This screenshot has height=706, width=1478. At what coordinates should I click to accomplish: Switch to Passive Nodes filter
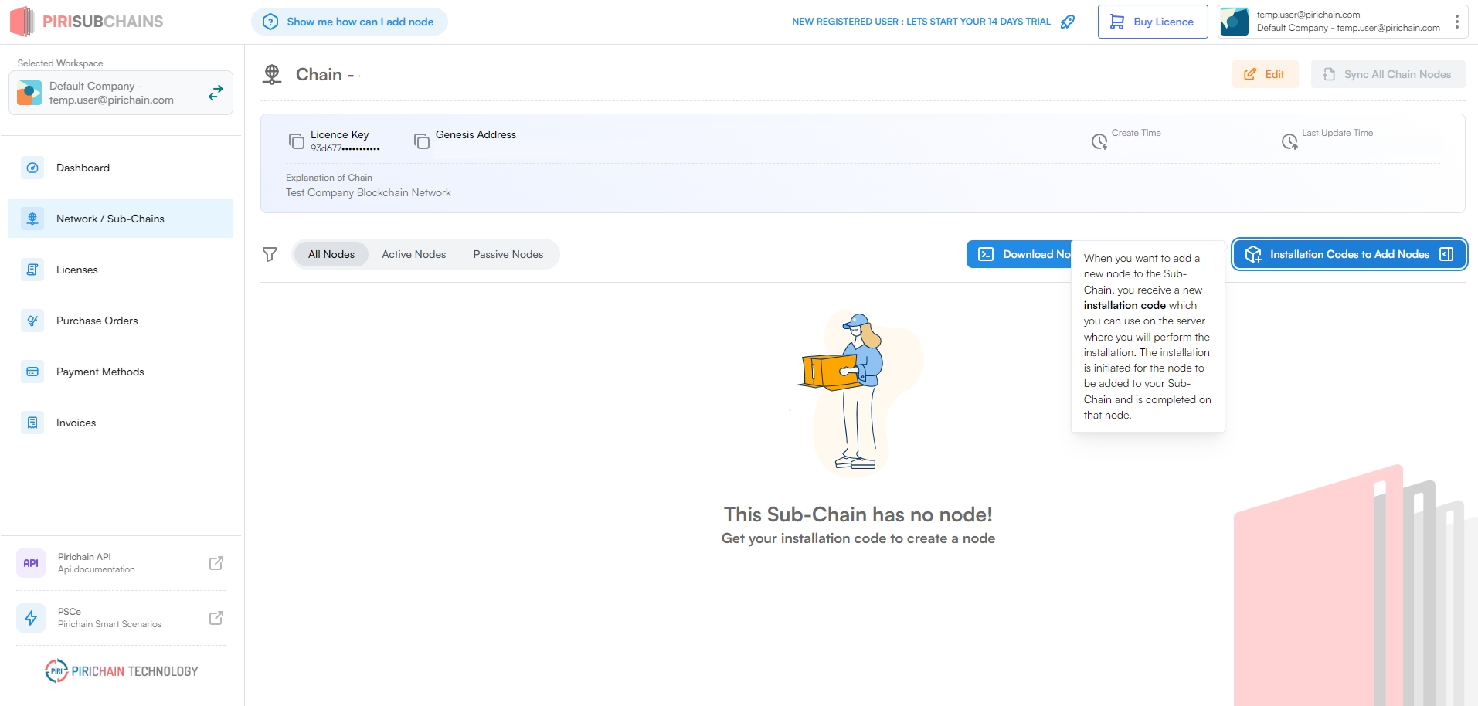click(x=508, y=254)
